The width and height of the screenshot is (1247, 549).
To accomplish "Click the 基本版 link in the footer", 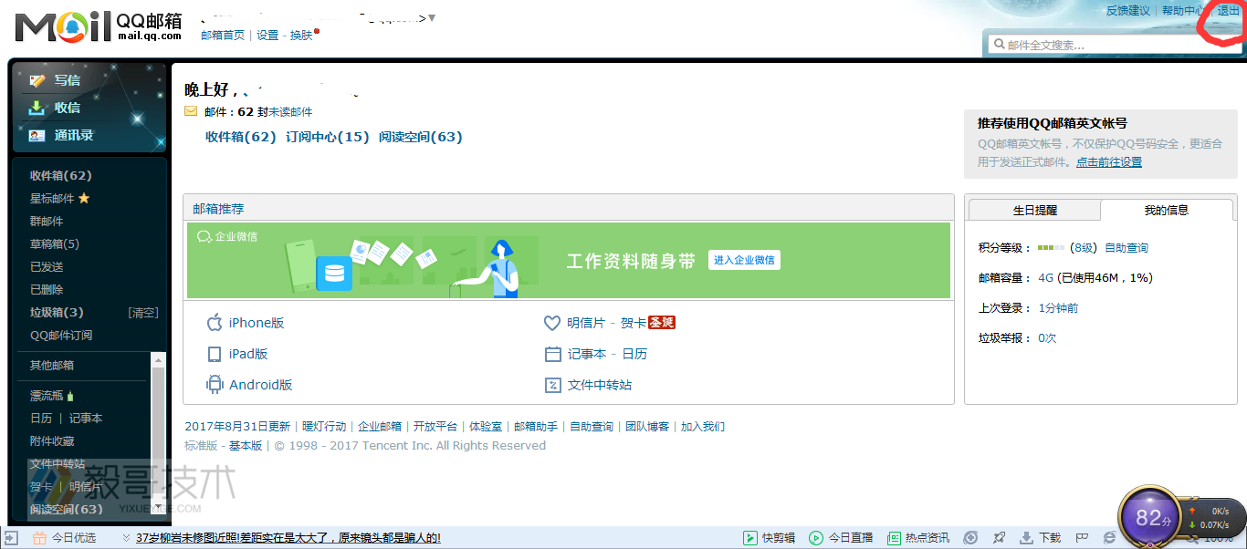I will [x=246, y=446].
